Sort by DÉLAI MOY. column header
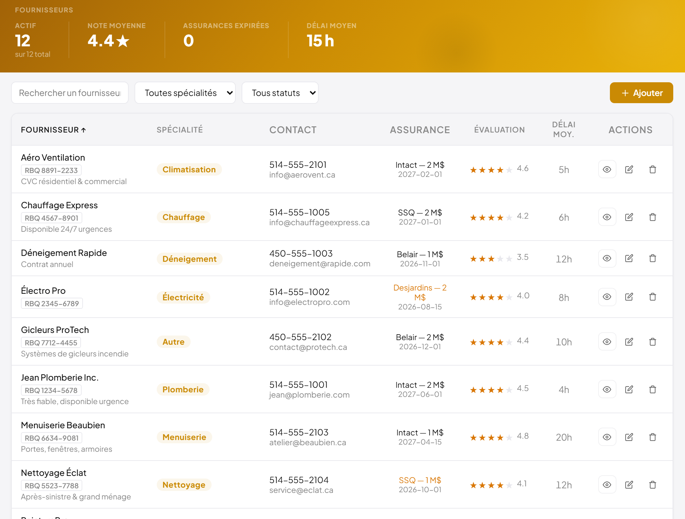Viewport: 685px width, 519px height. [564, 129]
